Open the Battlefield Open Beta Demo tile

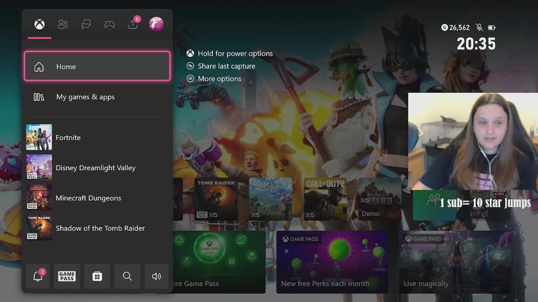(380, 199)
